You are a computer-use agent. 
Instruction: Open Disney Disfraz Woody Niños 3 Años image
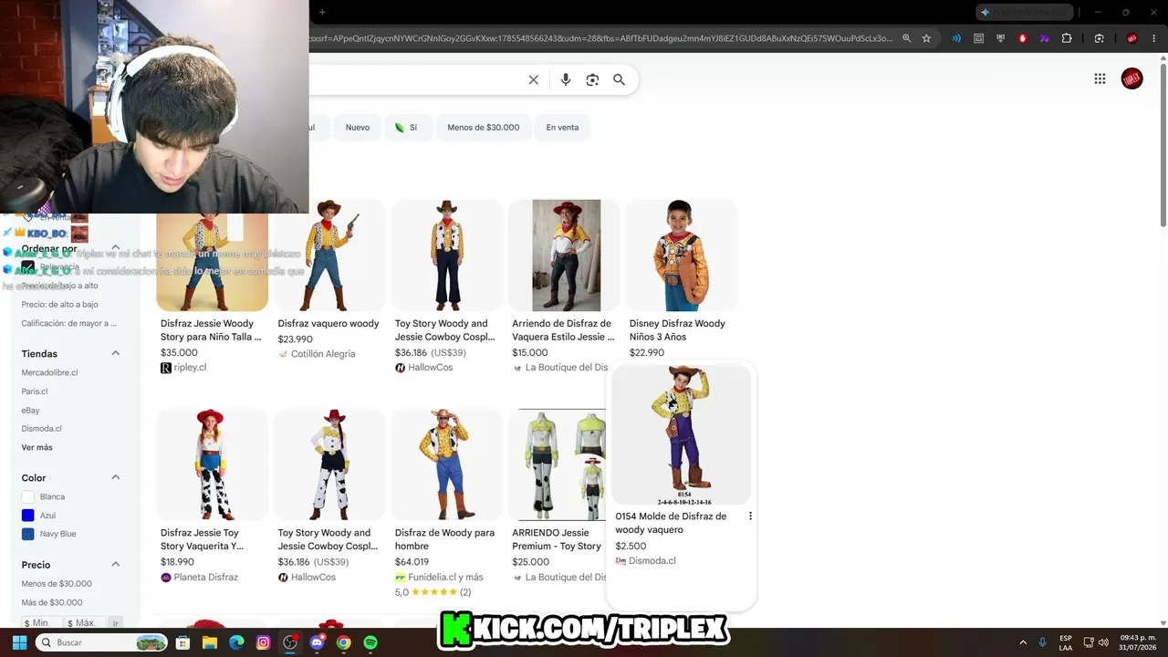pyautogui.click(x=681, y=255)
